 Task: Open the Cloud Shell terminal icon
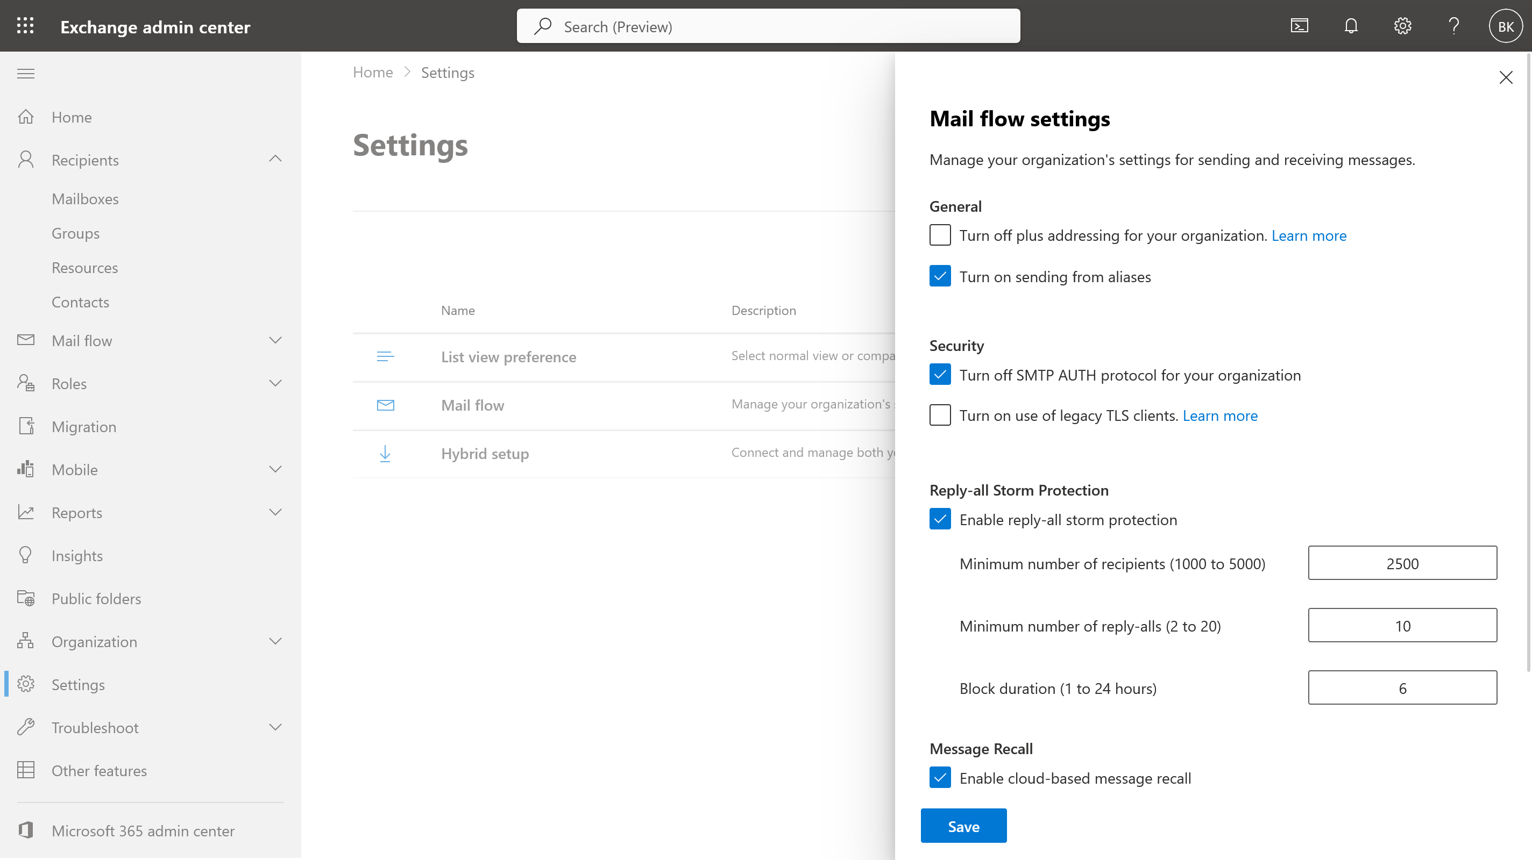(x=1299, y=26)
